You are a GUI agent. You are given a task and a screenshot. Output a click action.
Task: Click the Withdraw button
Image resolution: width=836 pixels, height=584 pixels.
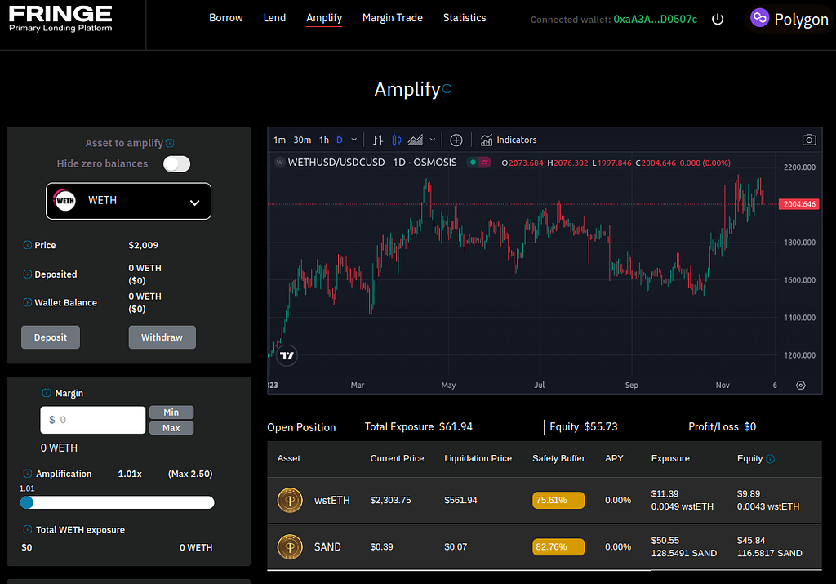pos(162,337)
